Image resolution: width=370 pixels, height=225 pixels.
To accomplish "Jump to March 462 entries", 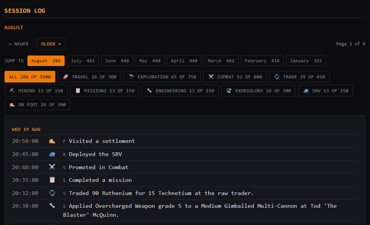I will 221,61.
